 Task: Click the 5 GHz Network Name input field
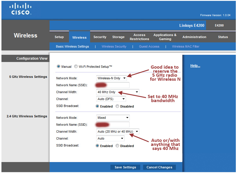click(113, 85)
